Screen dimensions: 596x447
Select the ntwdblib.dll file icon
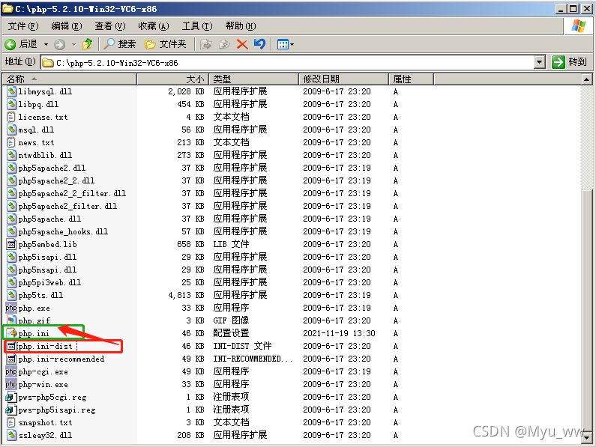12,155
